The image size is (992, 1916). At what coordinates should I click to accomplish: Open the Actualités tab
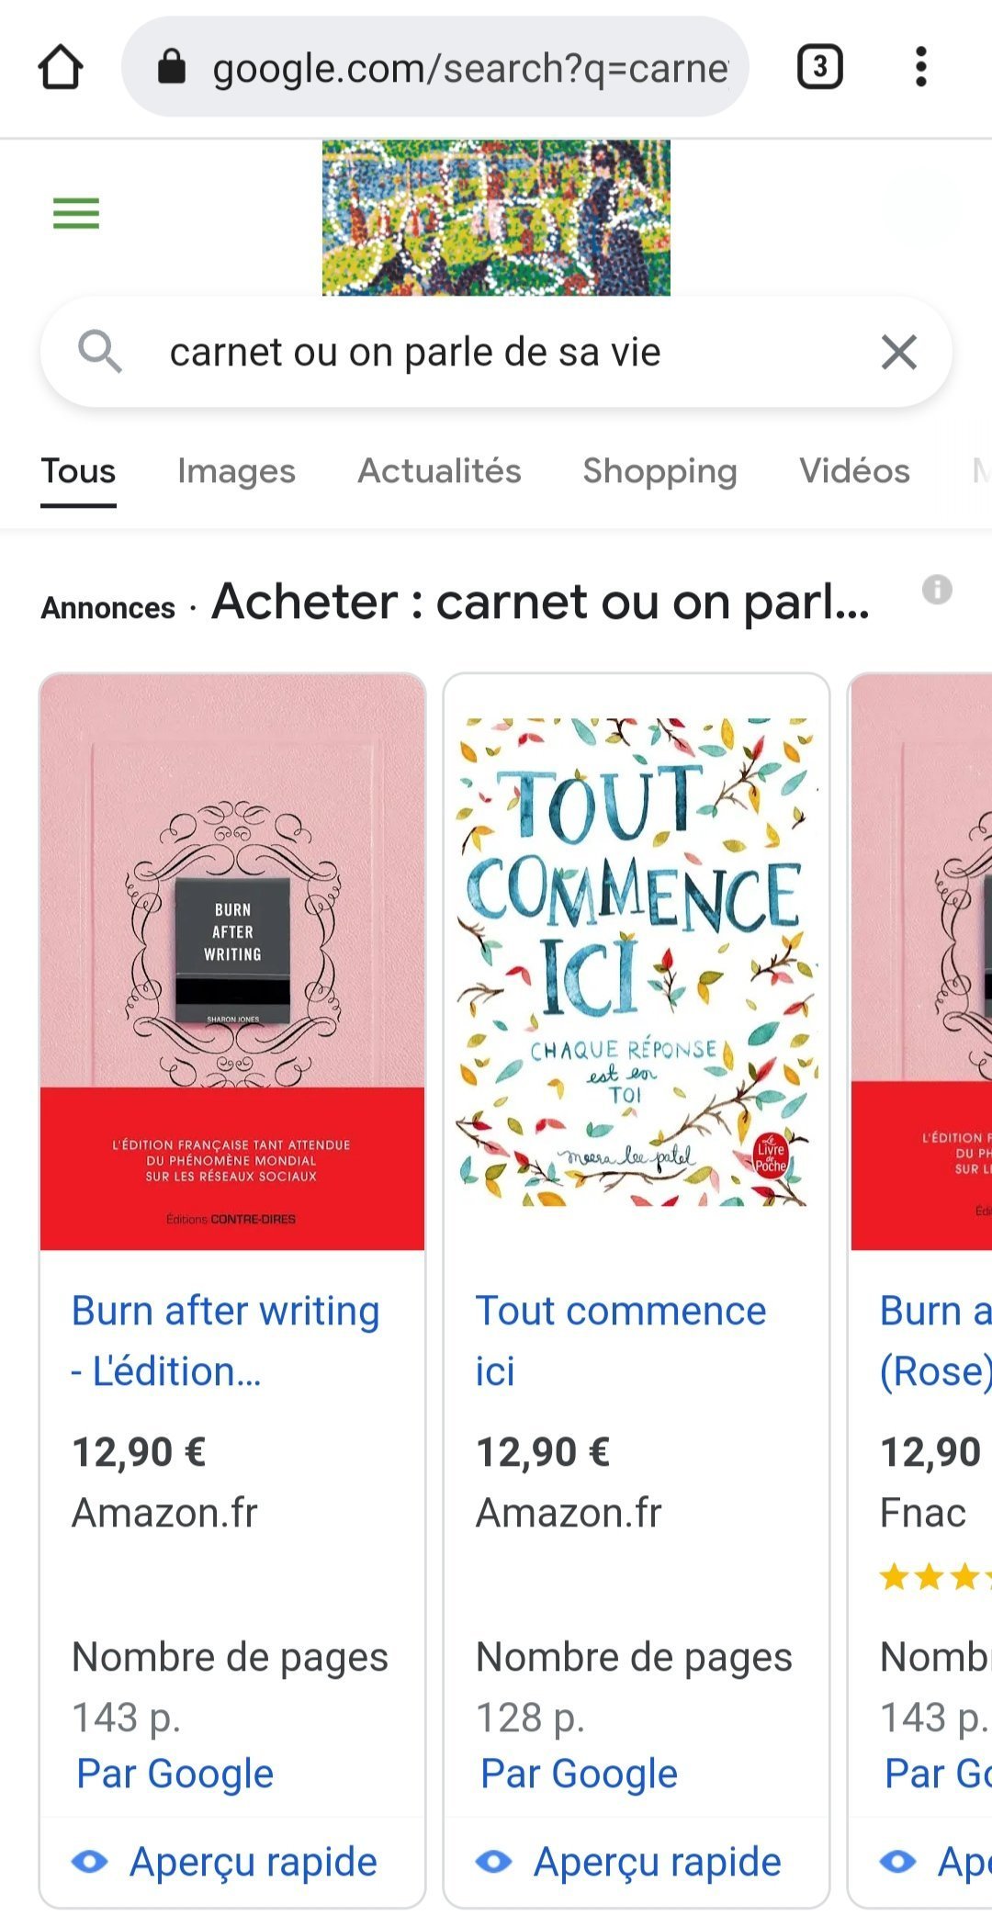coord(439,470)
